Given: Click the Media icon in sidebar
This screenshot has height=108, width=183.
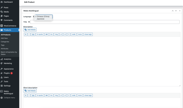Looking at the screenshot, I should [2, 12].
